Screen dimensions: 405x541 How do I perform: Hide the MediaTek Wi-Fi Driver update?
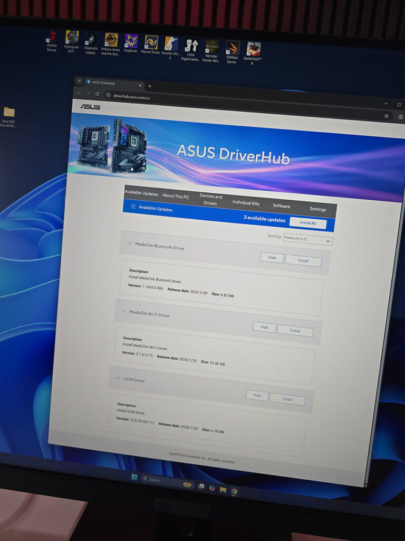(264, 327)
